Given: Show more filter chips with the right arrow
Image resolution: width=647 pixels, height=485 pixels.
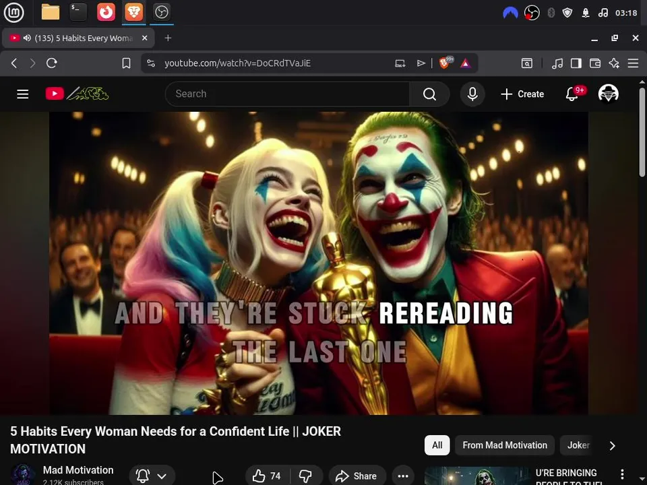Looking at the screenshot, I should pyautogui.click(x=613, y=446).
